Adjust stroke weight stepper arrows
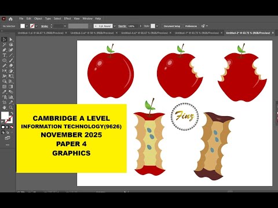278x208 pixels. [x=51, y=26]
